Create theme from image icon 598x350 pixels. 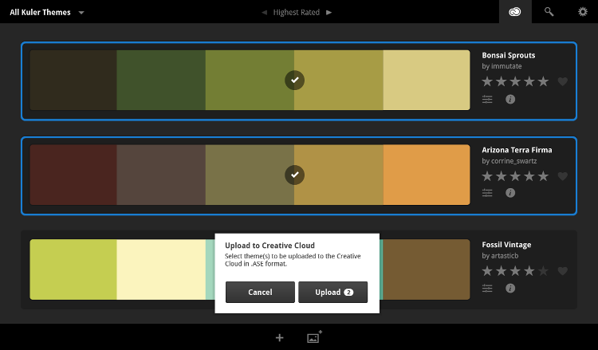point(314,337)
